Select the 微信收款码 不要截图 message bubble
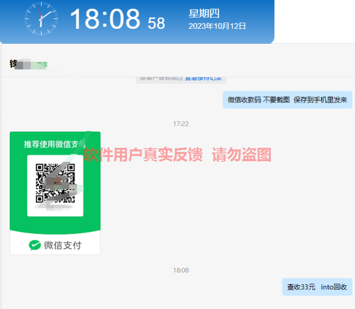 [287, 100]
